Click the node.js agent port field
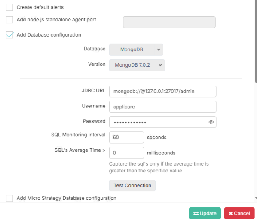The image size is (257, 224). click(169, 22)
